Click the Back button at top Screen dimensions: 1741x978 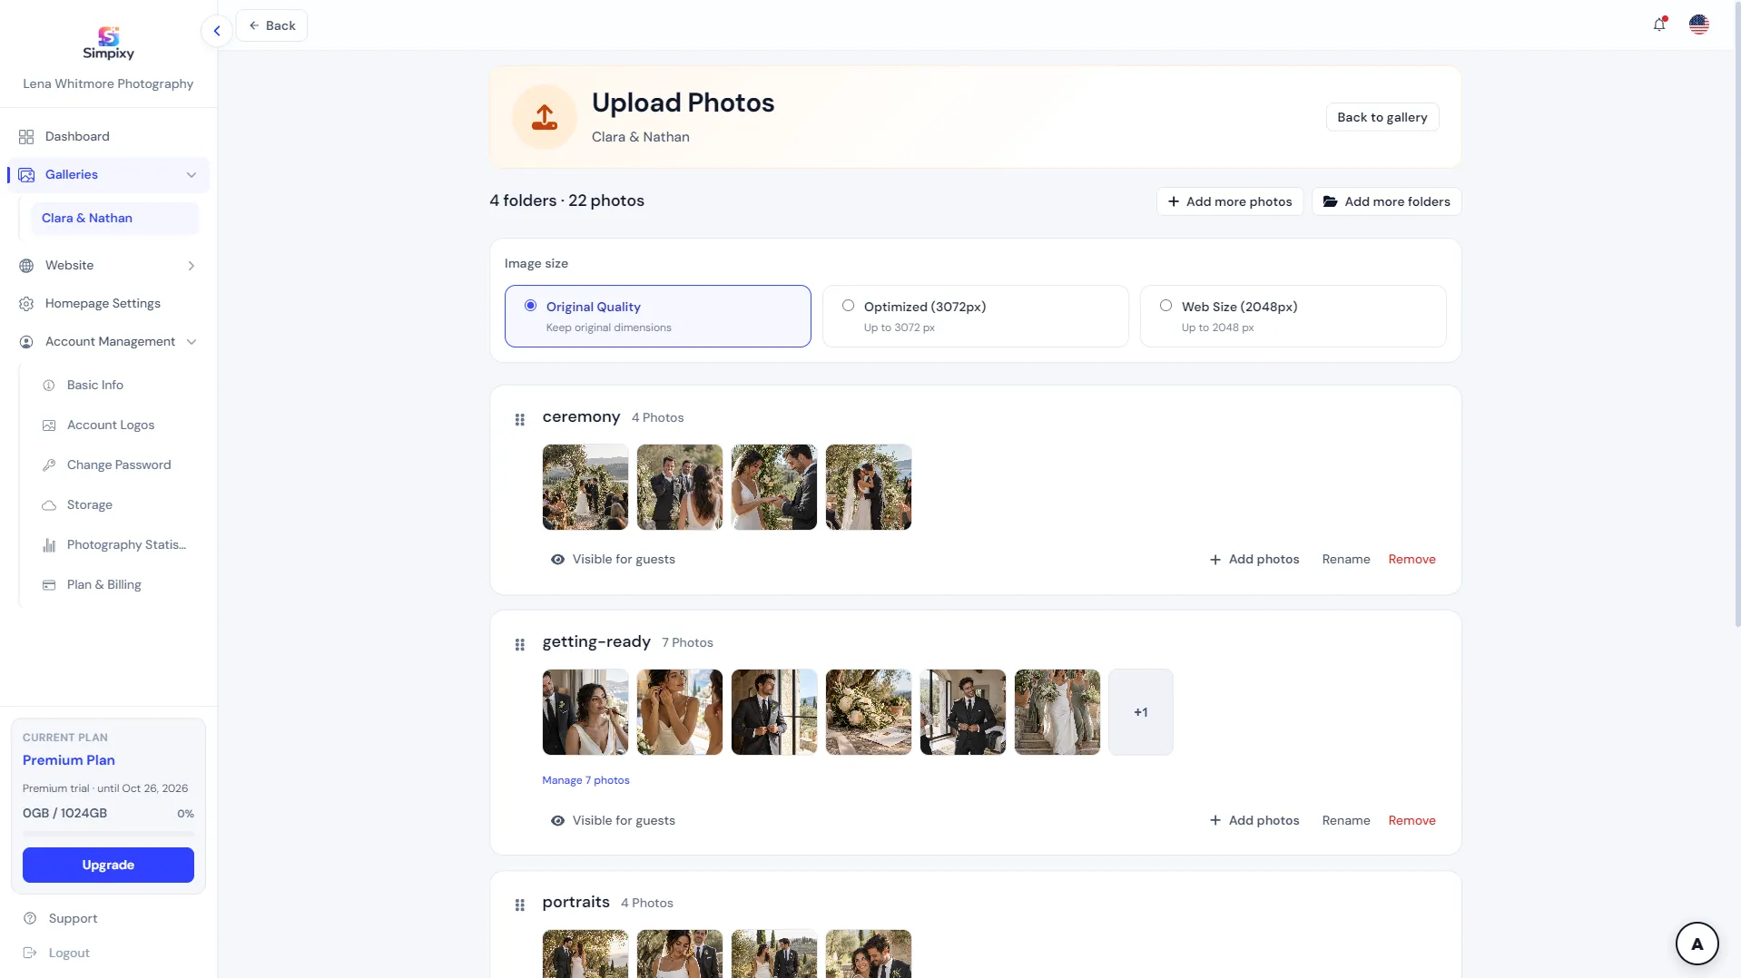click(271, 25)
